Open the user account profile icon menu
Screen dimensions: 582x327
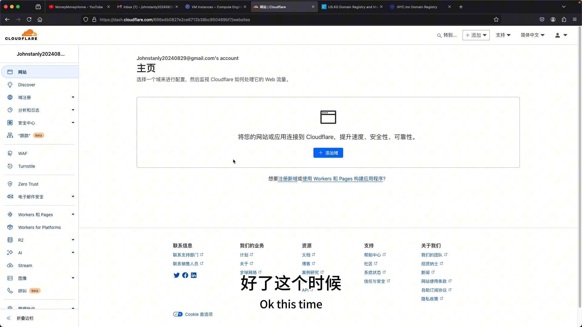pyautogui.click(x=557, y=35)
